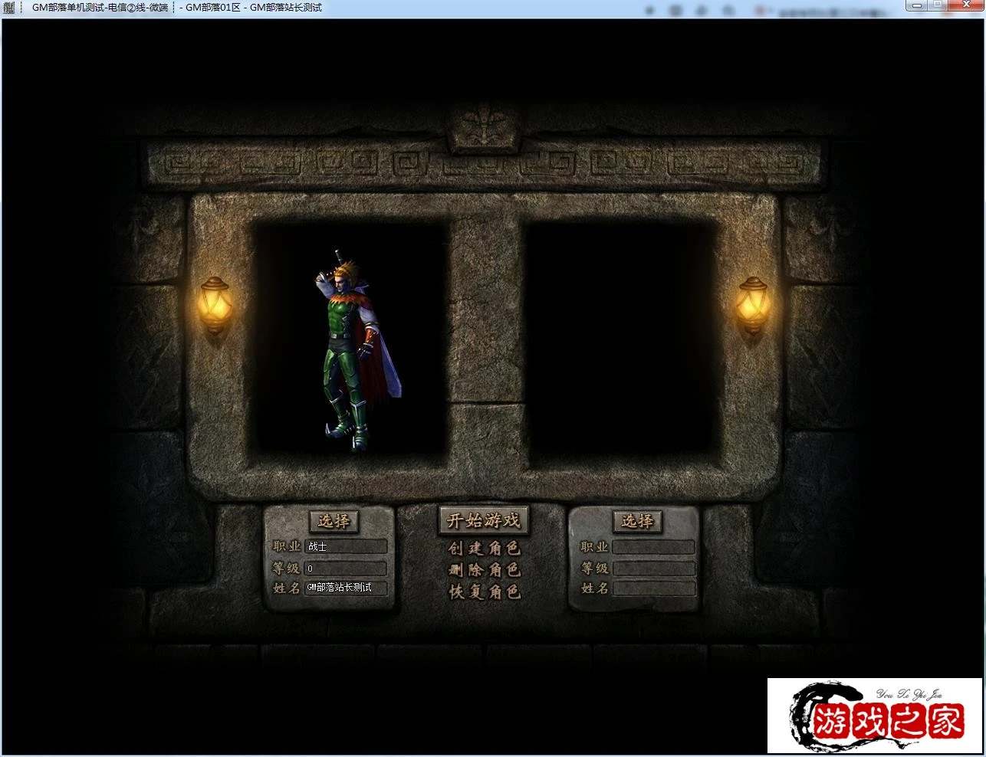Select the warrior character in the left alcove

click(x=357, y=349)
